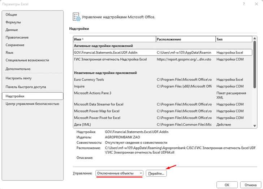The width and height of the screenshot is (263, 189).
Task: Select Microsoft Power Pivot for Excel row
Action: pyautogui.click(x=97, y=118)
